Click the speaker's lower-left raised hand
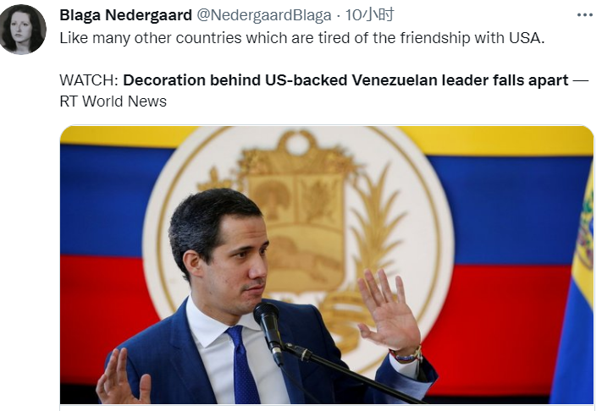Viewport: 602px width, 411px height. tap(123, 378)
